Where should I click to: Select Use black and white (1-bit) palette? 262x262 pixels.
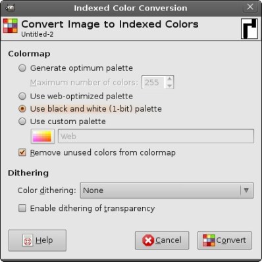click(x=22, y=109)
